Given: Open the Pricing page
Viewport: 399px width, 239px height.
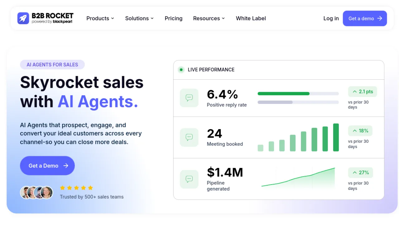Looking at the screenshot, I should (x=174, y=18).
